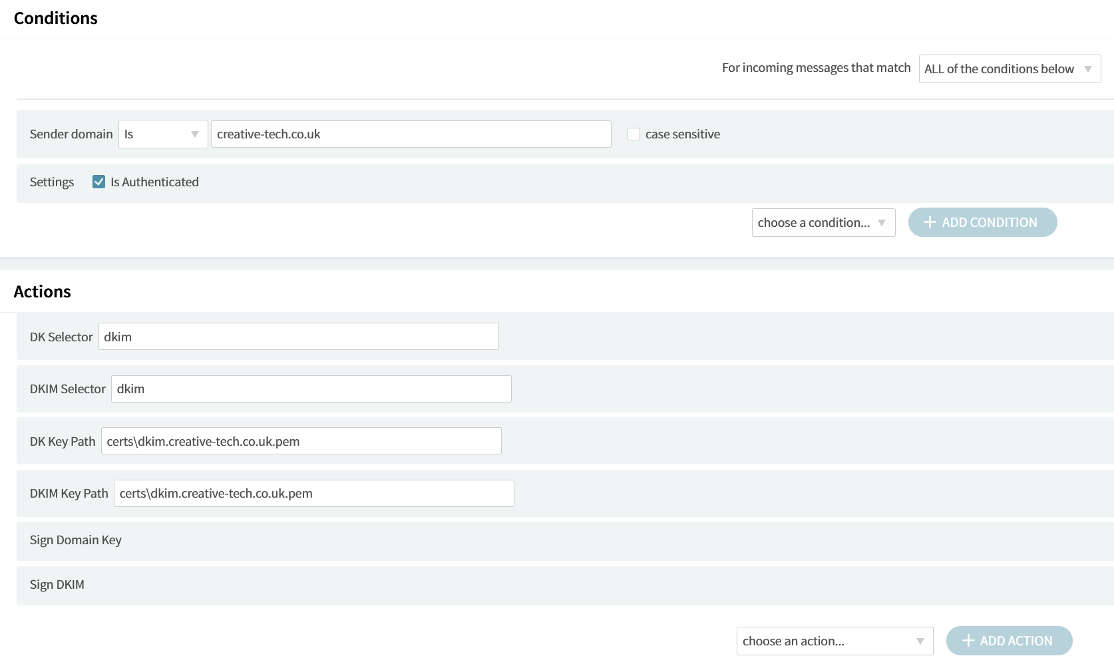Click the DK Key Path input field
This screenshot has height=662, width=1114.
point(301,441)
